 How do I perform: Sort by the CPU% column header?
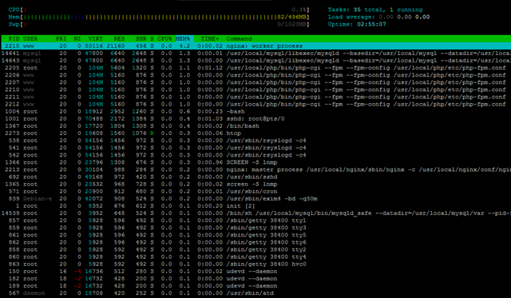(x=164, y=39)
